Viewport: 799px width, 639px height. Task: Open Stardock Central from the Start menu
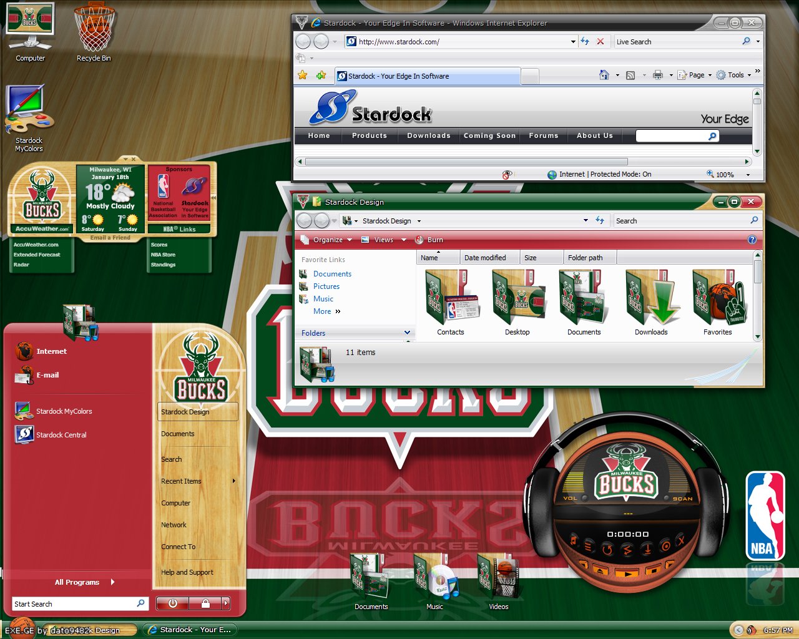tap(51, 434)
